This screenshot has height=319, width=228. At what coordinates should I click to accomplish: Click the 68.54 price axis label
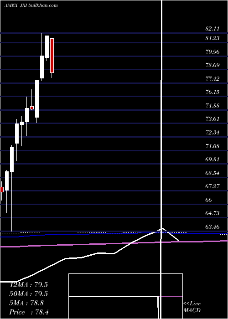pos(212,173)
